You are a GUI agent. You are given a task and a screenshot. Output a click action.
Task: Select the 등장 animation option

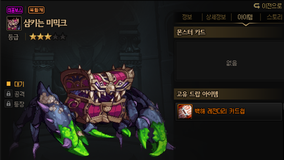(19, 104)
